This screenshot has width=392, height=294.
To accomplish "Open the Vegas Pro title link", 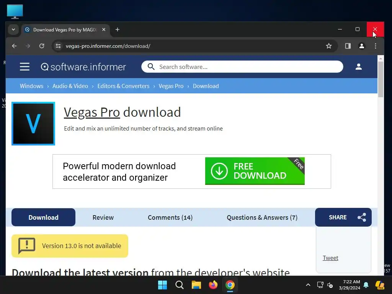I will click(92, 112).
